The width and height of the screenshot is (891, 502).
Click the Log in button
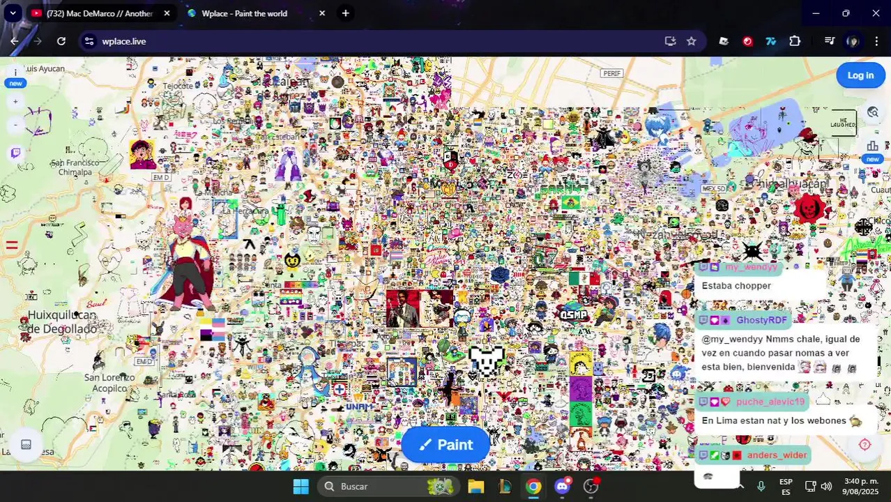(860, 75)
